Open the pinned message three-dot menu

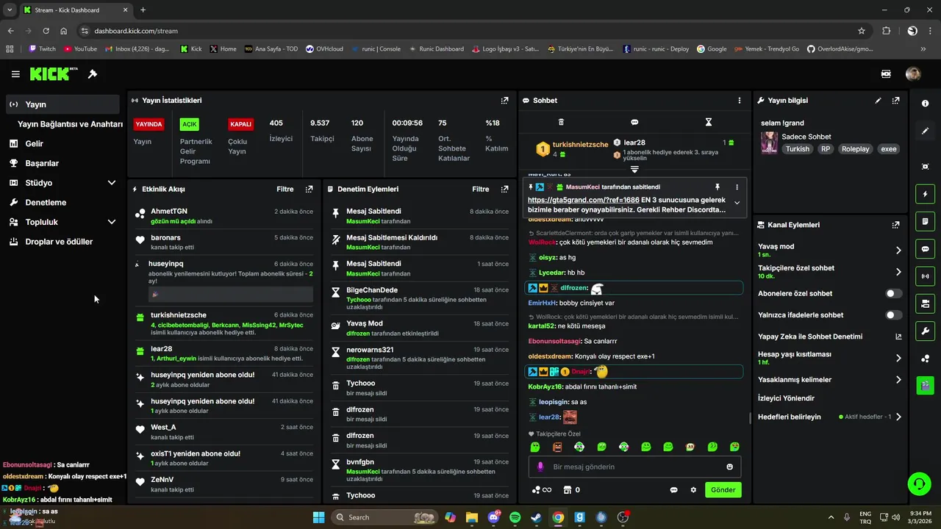[737, 187]
